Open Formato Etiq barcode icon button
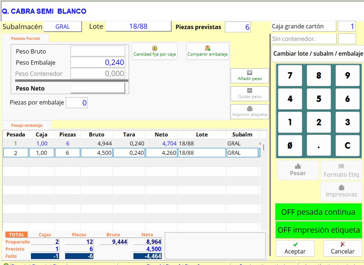Viewport: 364px width, 265px height. coord(341,167)
